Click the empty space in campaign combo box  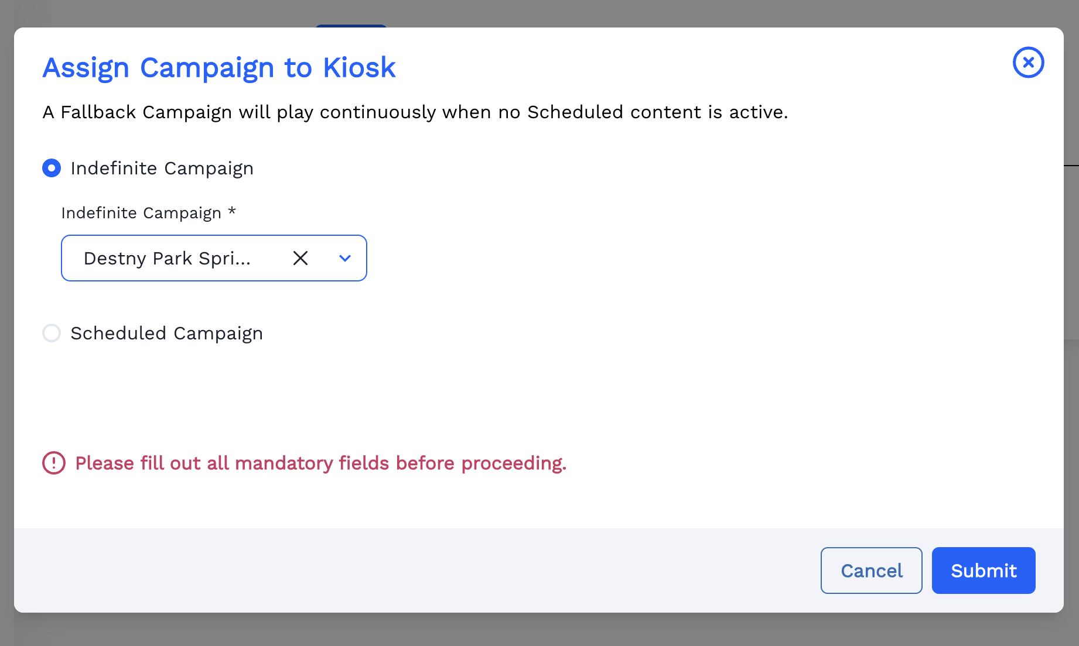click(x=268, y=258)
